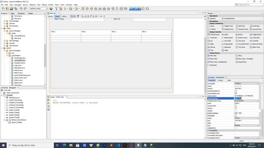264x148 pixels.
Task: Toggle the undecorated property checkbox
Action: [236, 106]
